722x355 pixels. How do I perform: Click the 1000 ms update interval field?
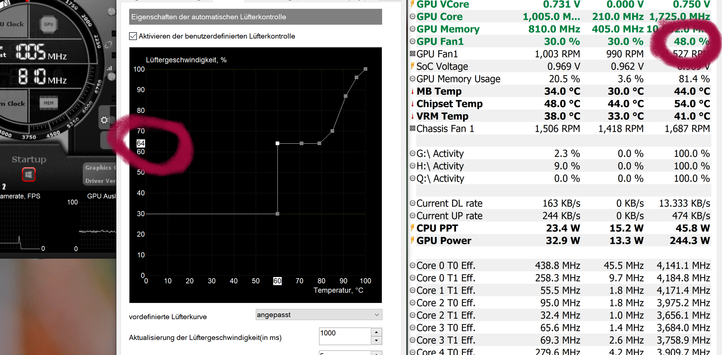344,336
